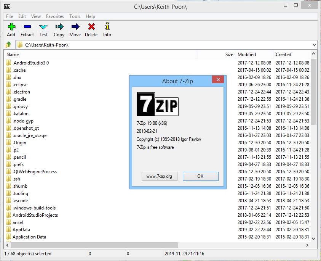
Task: Open archive properties via Info icon
Action: point(107,30)
